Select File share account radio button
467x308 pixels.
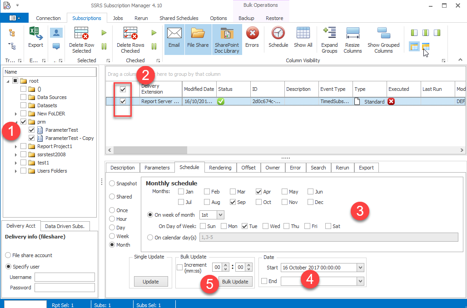click(8, 255)
